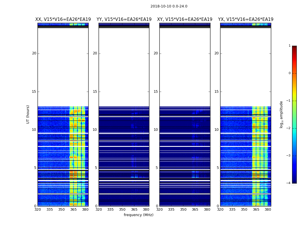Click the 320 x-axis tick under YY panel
The height and width of the screenshot is (229, 301).
coord(99,210)
